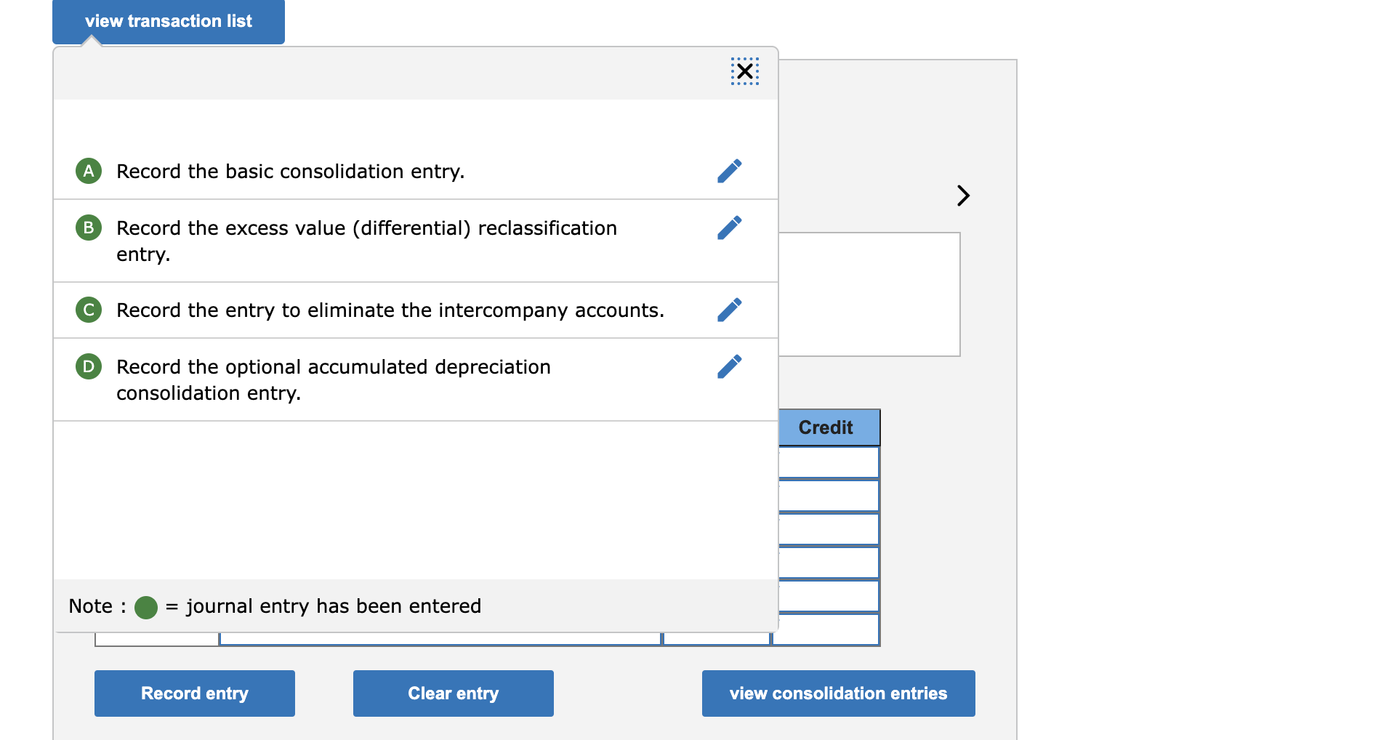This screenshot has width=1381, height=740.
Task: Click the Clear entry button
Action: click(x=452, y=693)
